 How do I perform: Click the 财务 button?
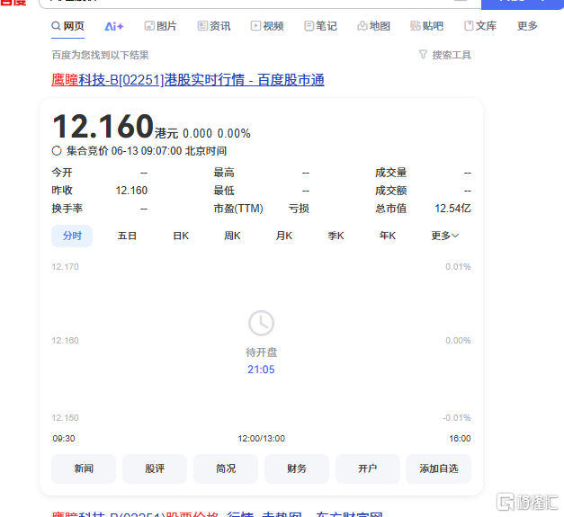(297, 468)
